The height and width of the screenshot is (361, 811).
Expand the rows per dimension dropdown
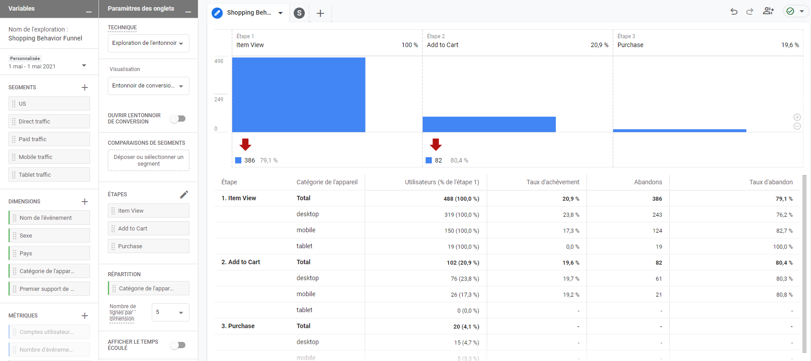pos(170,313)
